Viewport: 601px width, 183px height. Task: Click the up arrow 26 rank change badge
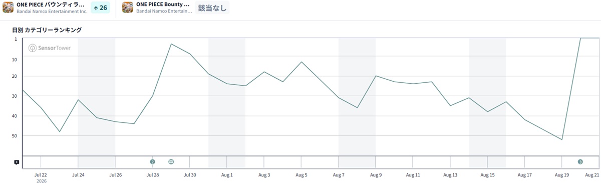100,8
